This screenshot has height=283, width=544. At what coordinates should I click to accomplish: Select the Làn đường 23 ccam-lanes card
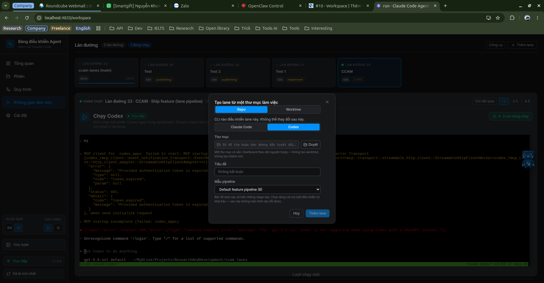point(107,72)
